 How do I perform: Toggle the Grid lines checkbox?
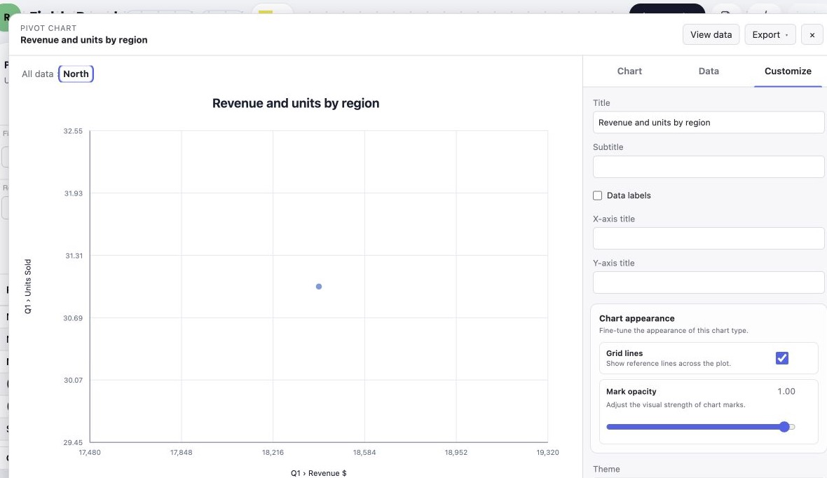tap(781, 358)
